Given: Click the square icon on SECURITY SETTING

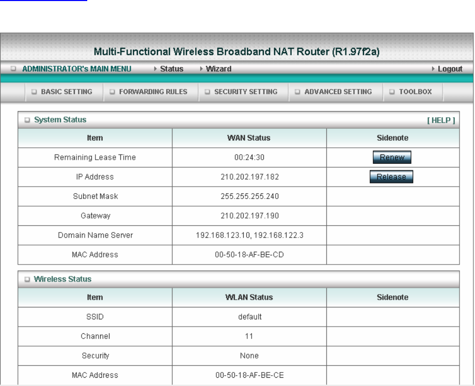Looking at the screenshot, I should (208, 91).
